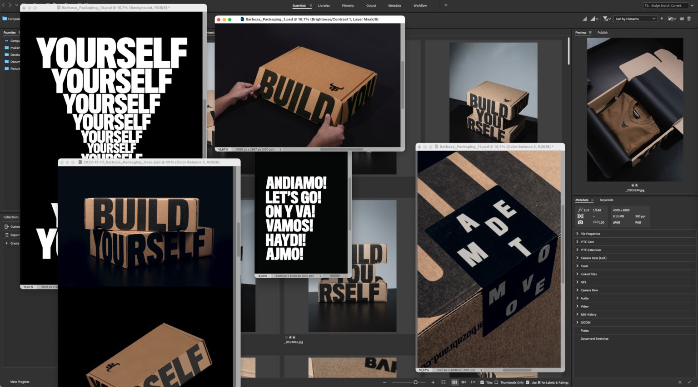Switch to the Filmstrip workspace
The height and width of the screenshot is (387, 698).
tap(348, 5)
